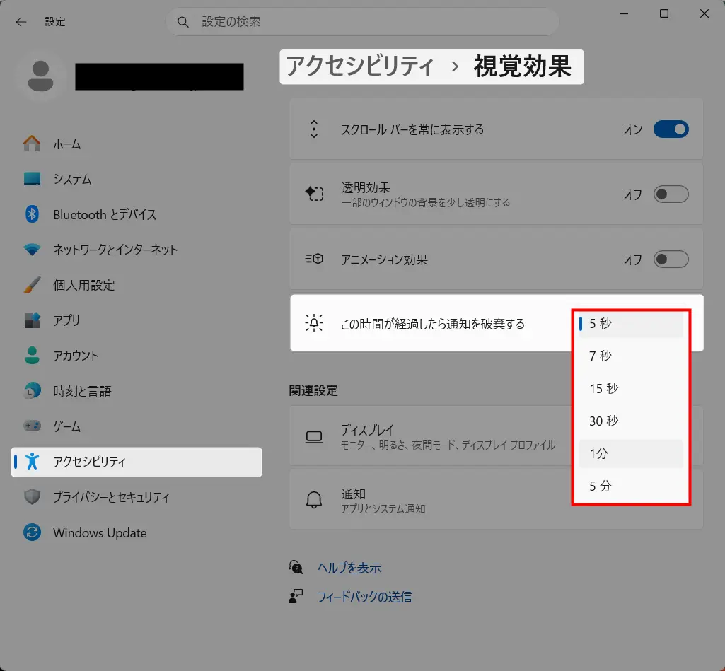Click アクセシビリティ breadcrumb link
The width and height of the screenshot is (725, 671).
(x=360, y=66)
